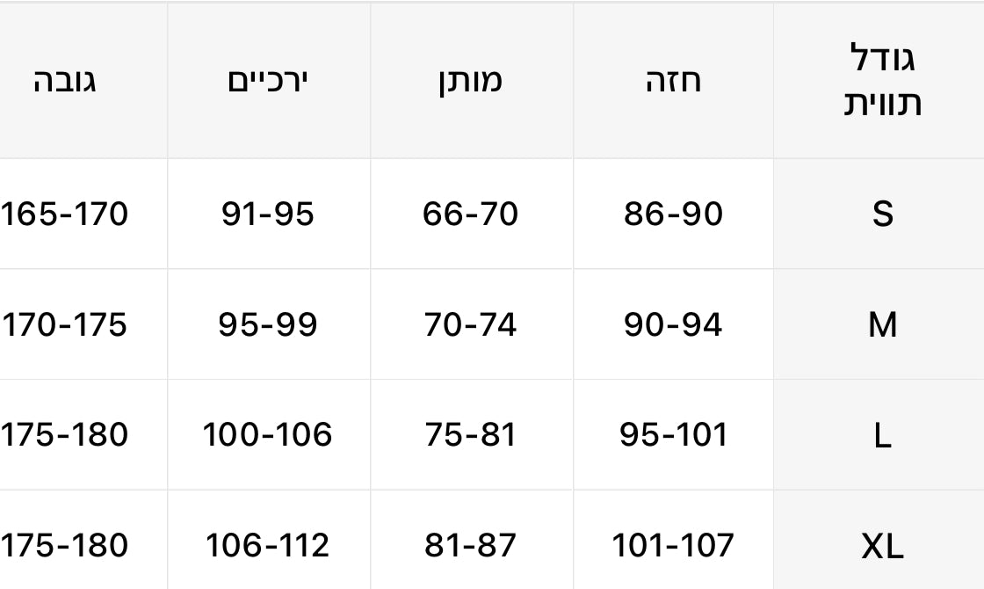Click the 86-90 chest measurement cell
Screen dimensions: 984x589
(673, 215)
